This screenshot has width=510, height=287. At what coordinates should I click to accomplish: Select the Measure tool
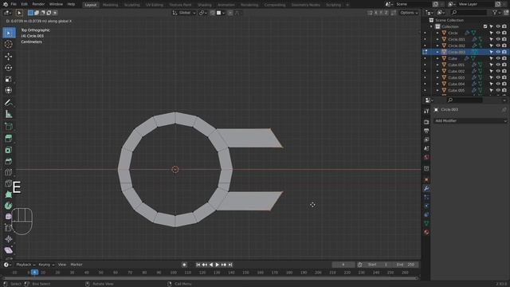(9, 114)
